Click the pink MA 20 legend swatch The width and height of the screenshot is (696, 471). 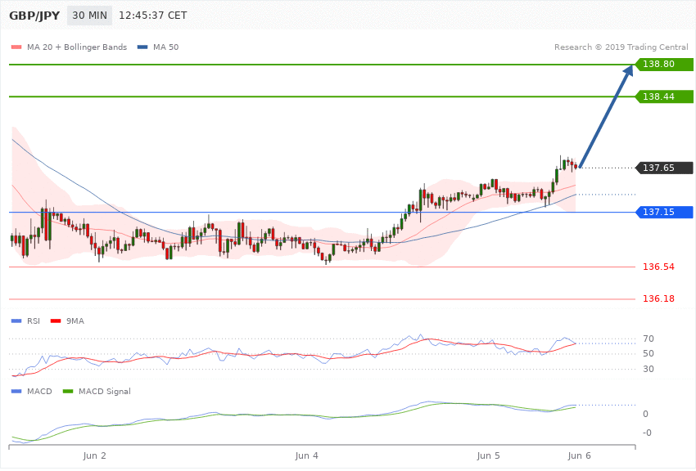[16, 47]
